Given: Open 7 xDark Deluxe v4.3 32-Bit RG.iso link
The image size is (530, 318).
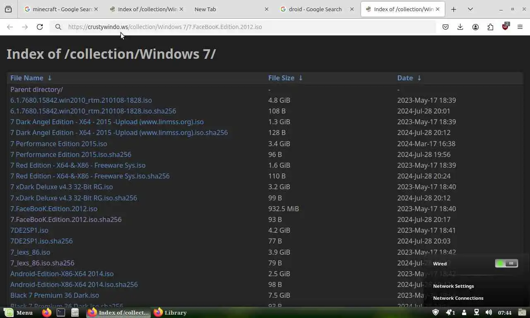Looking at the screenshot, I should (62, 187).
